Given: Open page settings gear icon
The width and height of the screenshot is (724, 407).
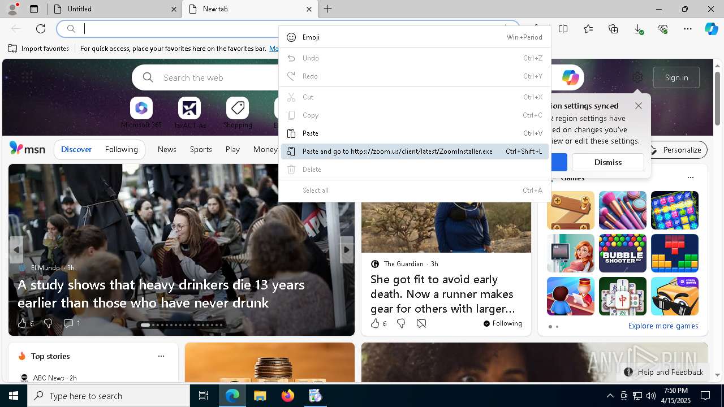Looking at the screenshot, I should click(x=637, y=77).
